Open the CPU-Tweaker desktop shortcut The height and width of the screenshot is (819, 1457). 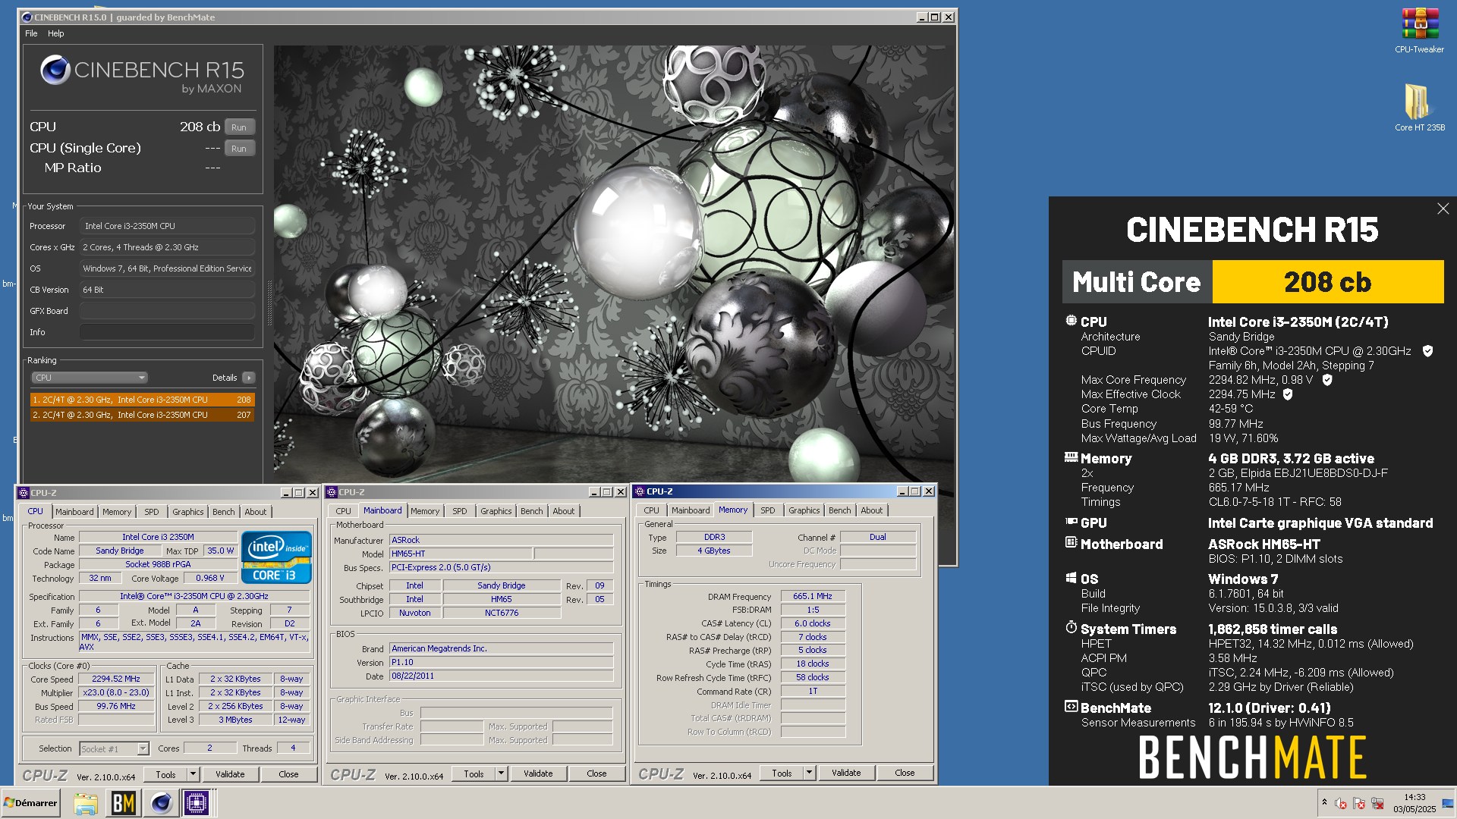pyautogui.click(x=1419, y=30)
